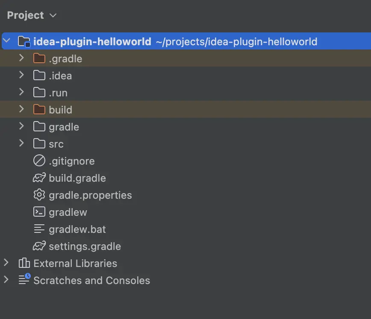The width and height of the screenshot is (371, 319).
Task: Open the Project view dropdown
Action: pyautogui.click(x=32, y=15)
